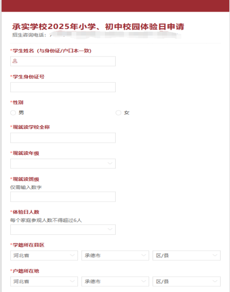Image resolution: width=230 pixels, height=292 pixels.
Task: Expand 学籍所在县区 区/县 district dropdown
Action: 186,255
